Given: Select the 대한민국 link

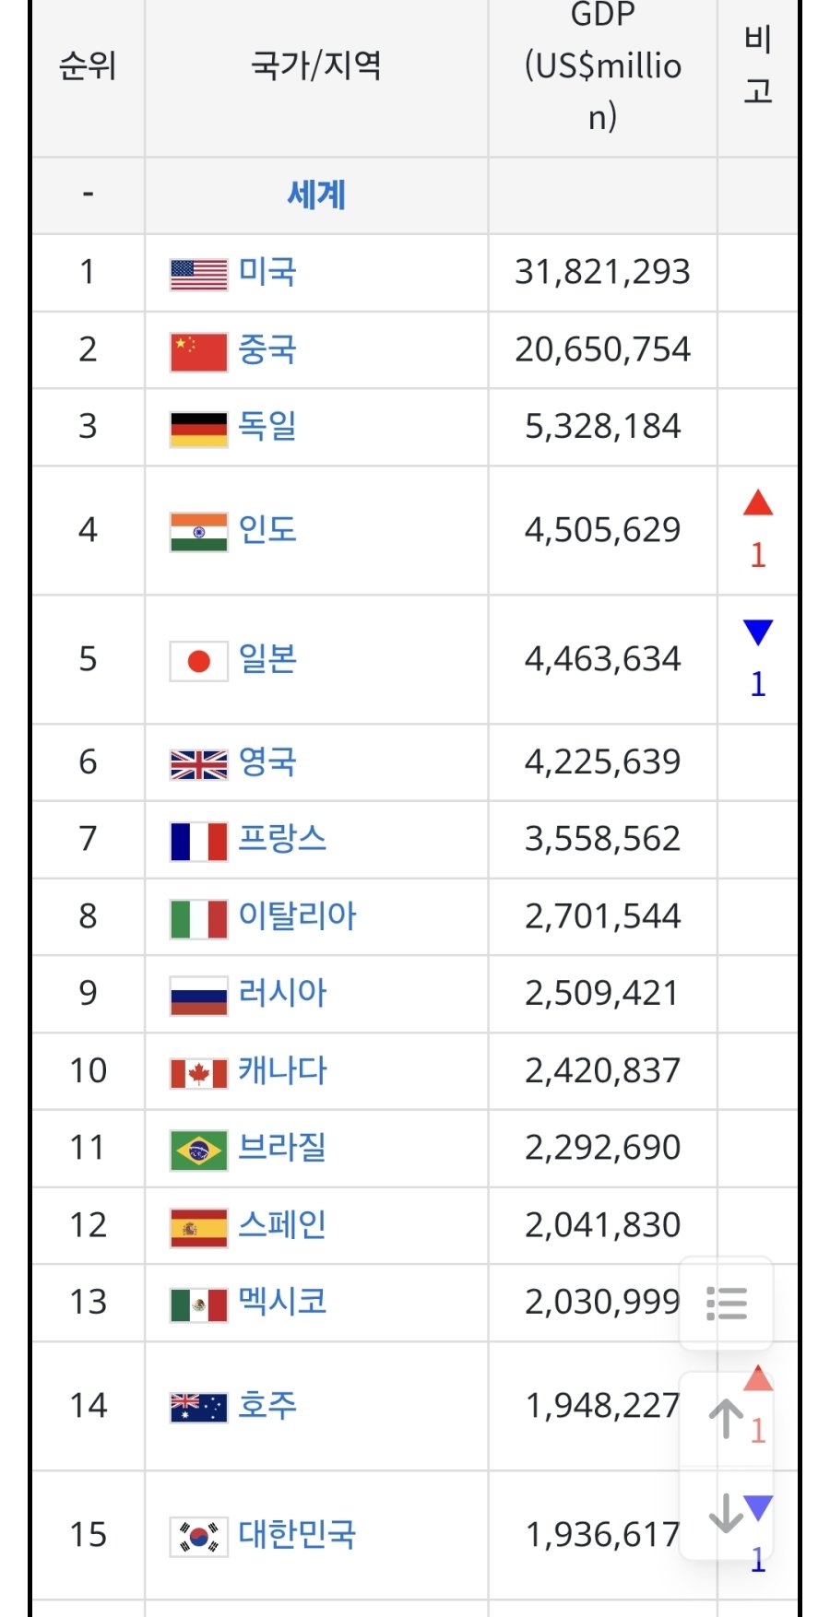Looking at the screenshot, I should pyautogui.click(x=297, y=1534).
